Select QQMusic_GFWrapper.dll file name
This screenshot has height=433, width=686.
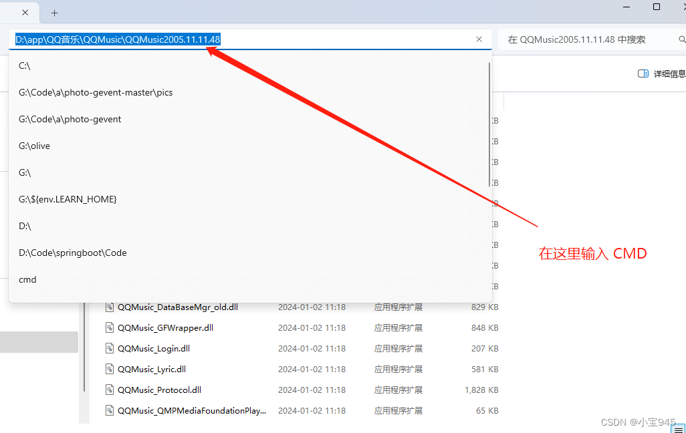pos(165,327)
